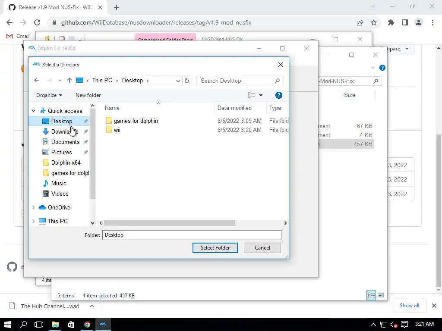Open the volume control in system tray
The height and width of the screenshot is (331, 442).
pos(394,325)
